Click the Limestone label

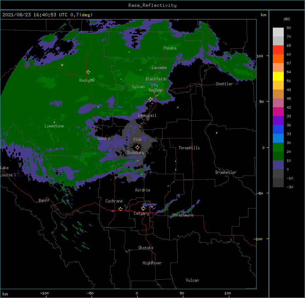coord(54,126)
